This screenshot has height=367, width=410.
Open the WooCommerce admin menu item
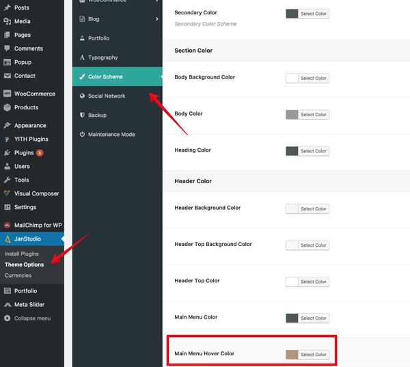[x=32, y=94]
